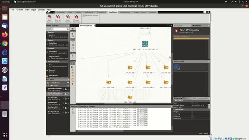This screenshot has height=140, width=249.
Task: Open the last '12 entities' link in the output
Action: tap(124, 127)
